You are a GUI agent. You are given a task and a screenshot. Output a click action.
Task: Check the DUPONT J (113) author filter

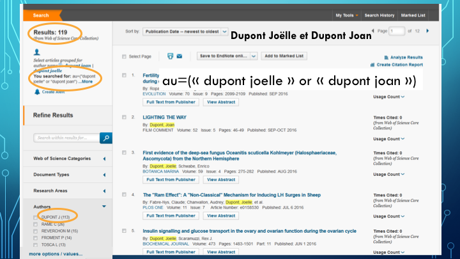36,217
